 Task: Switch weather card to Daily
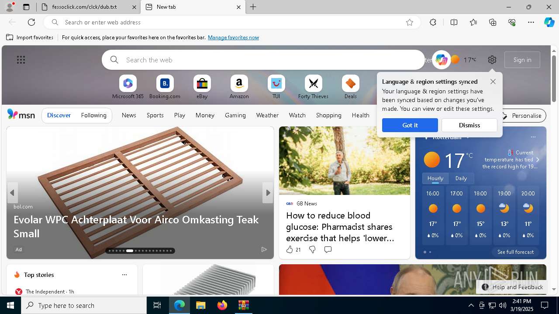(x=461, y=178)
